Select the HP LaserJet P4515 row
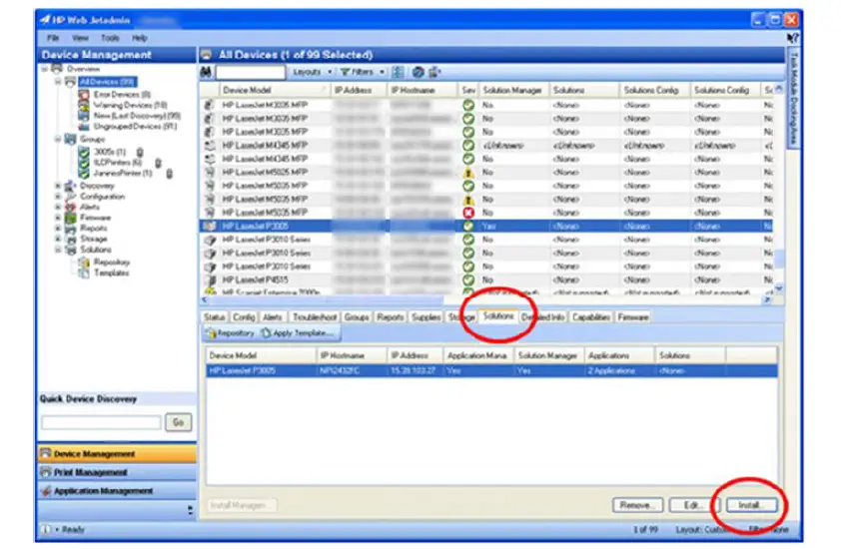The image size is (841, 549). tap(485, 279)
